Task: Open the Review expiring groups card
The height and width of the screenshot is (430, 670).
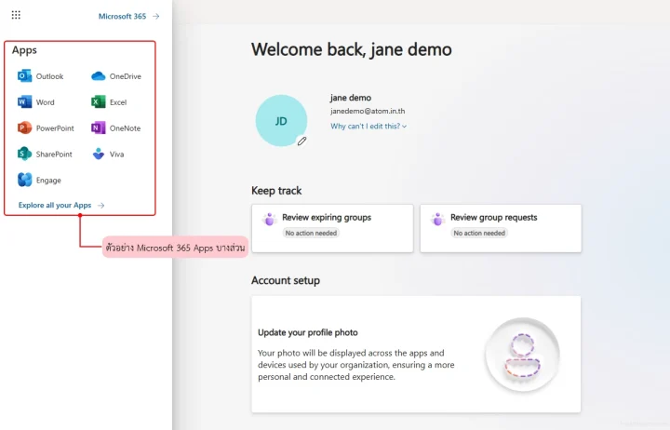Action: 332,228
